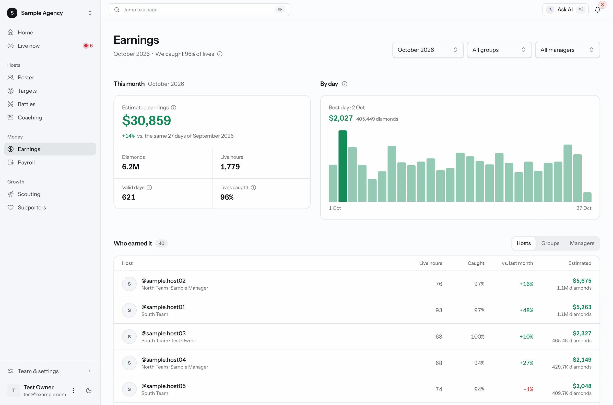Open Live now broadcast icon
Image resolution: width=613 pixels, height=405 pixels.
(10, 46)
